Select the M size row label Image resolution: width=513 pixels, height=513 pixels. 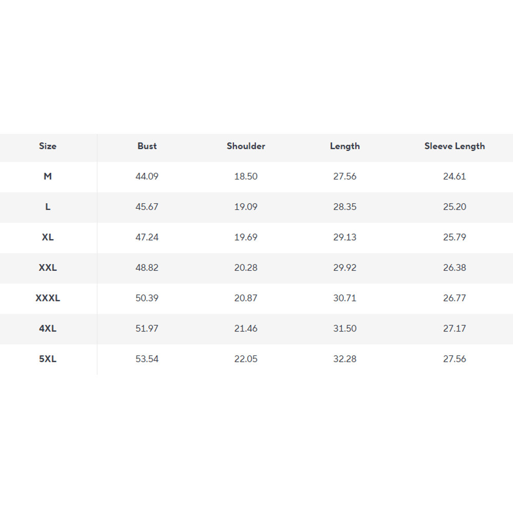pos(48,176)
